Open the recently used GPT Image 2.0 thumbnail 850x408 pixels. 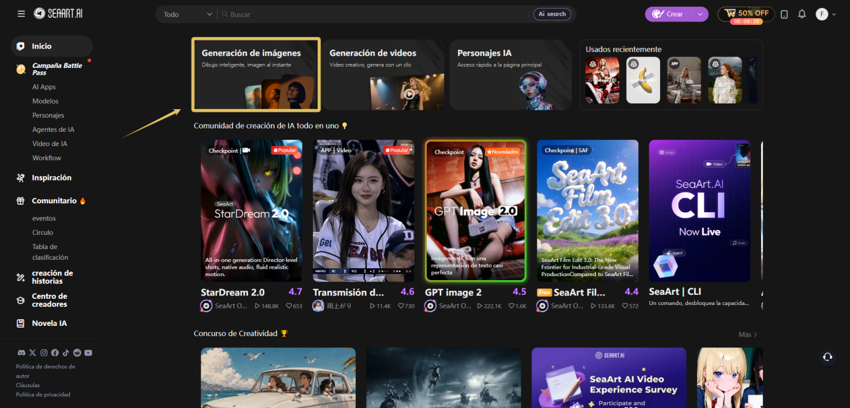(x=602, y=80)
